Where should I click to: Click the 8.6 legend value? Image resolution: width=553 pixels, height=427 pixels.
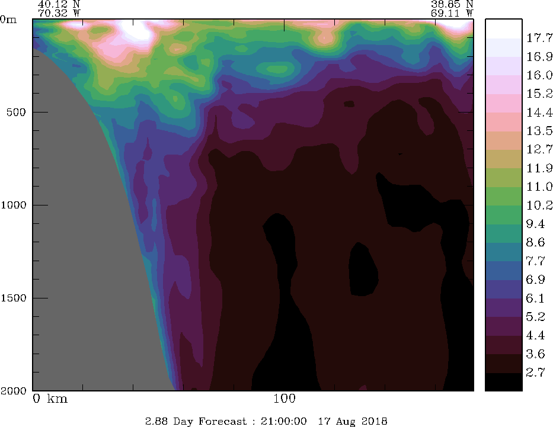coord(535,242)
